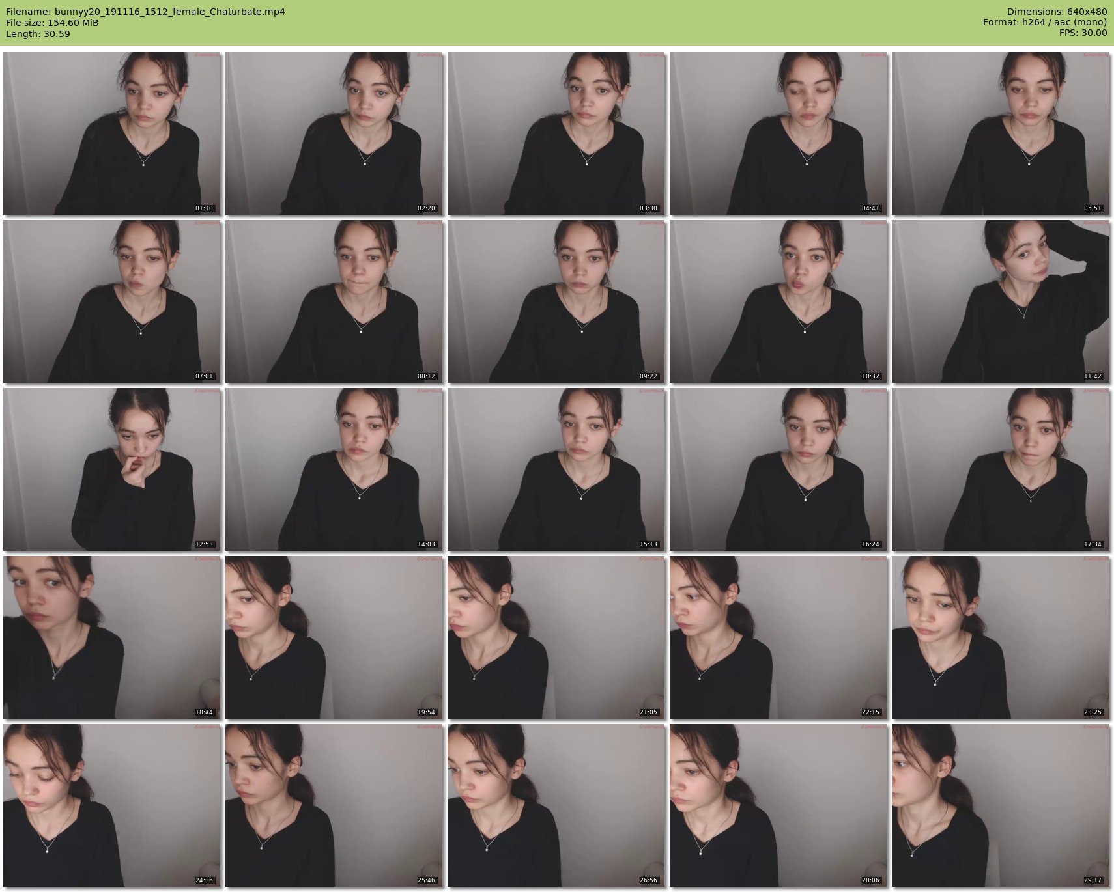The image size is (1114, 892).
Task: Click the FPS 30.00 label
Action: click(x=1083, y=33)
